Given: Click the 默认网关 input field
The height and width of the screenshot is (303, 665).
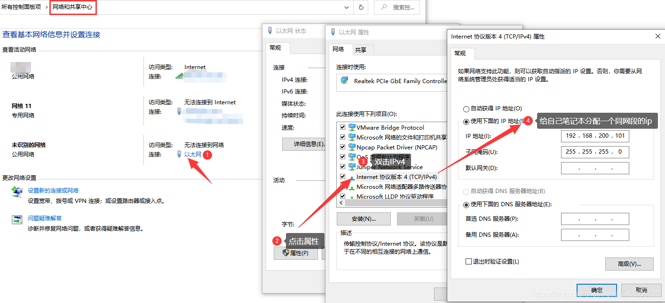Looking at the screenshot, I should (595, 168).
